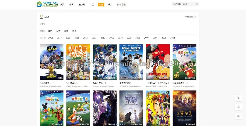Filter by year 2018
The image size is (246, 126).
pyautogui.click(x=51, y=38)
